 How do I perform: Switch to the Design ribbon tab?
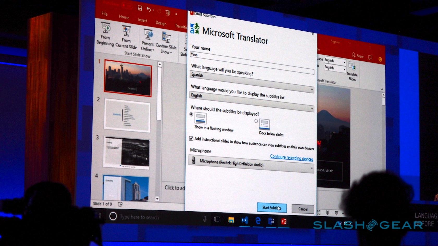click(161, 23)
